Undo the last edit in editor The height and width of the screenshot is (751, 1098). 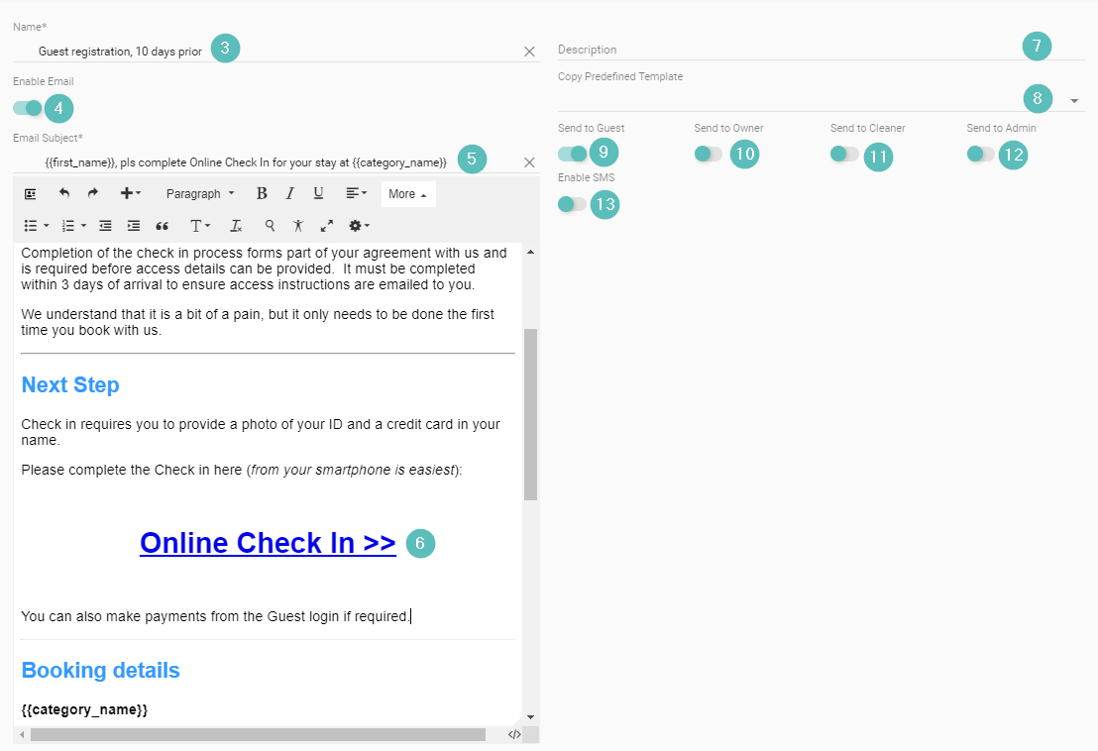point(64,194)
